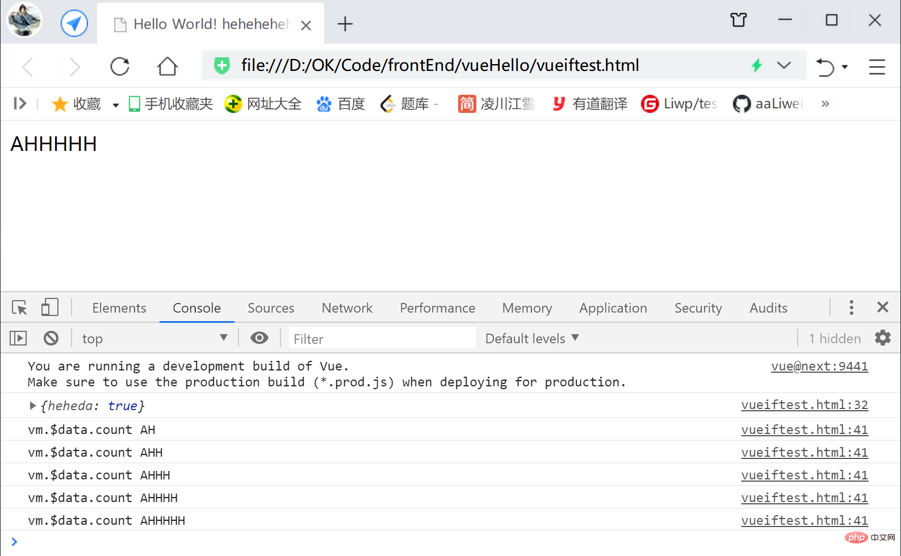901x556 pixels.
Task: Open 凌川江雪 bookmark
Action: [x=496, y=104]
